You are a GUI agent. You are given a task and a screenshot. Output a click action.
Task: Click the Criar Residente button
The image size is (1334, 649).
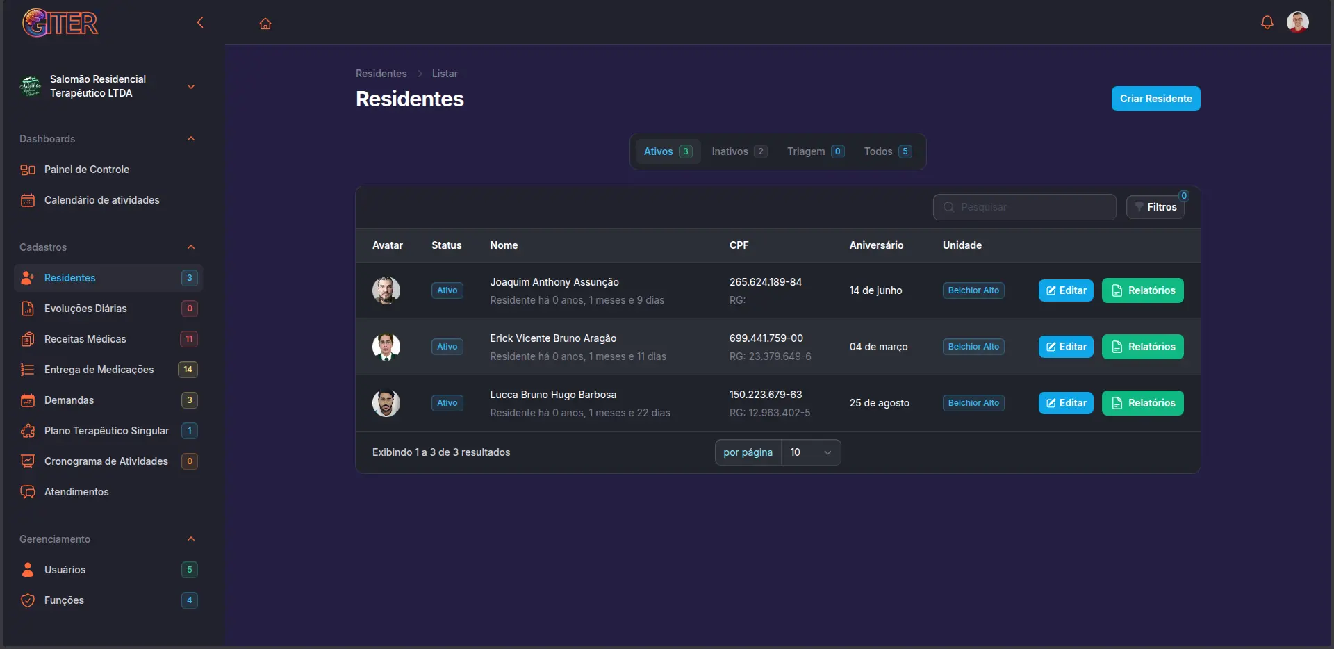tap(1155, 99)
